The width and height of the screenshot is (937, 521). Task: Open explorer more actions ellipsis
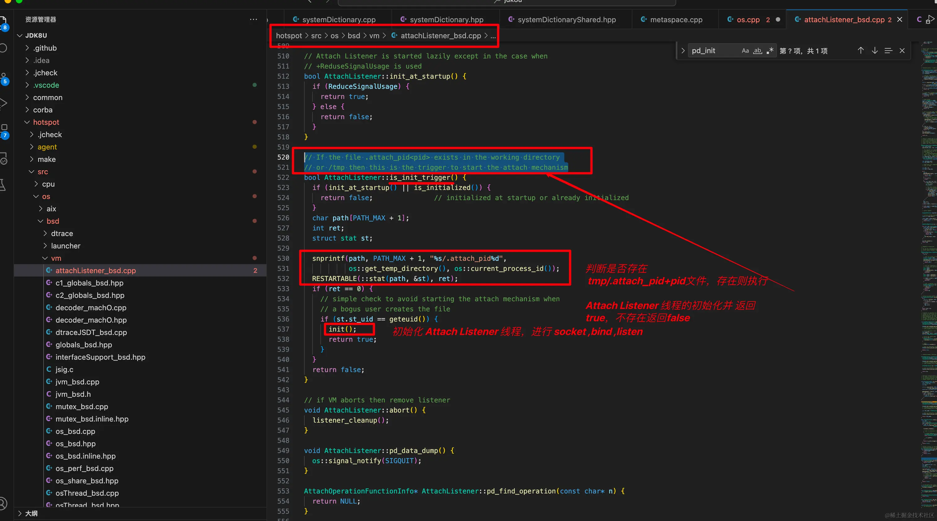pyautogui.click(x=253, y=19)
